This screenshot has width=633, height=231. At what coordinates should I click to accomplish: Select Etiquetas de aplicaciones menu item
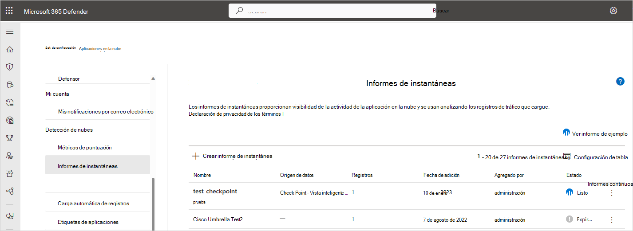click(x=88, y=222)
